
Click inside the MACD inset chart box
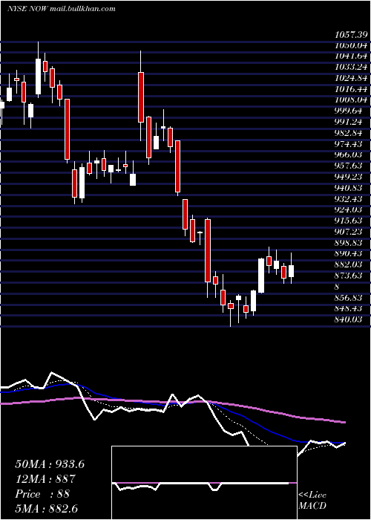(x=204, y=483)
